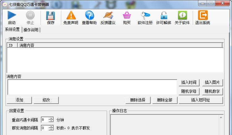This screenshot has width=232, height=135.
Task: Click the 插入图片 button
Action: pos(212,82)
